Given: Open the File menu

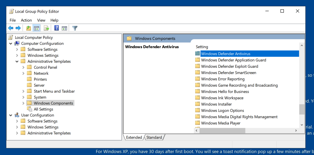Looking at the screenshot, I should click(x=13, y=20).
